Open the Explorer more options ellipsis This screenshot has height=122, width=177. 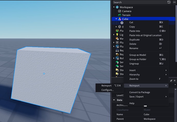[x=174, y=2]
